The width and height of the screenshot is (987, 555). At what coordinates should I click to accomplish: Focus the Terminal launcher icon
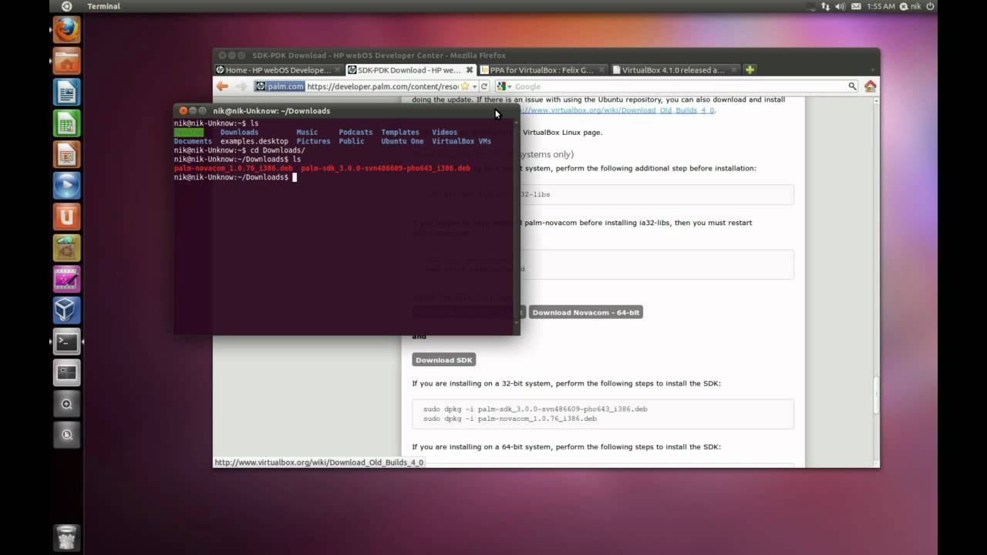point(66,341)
